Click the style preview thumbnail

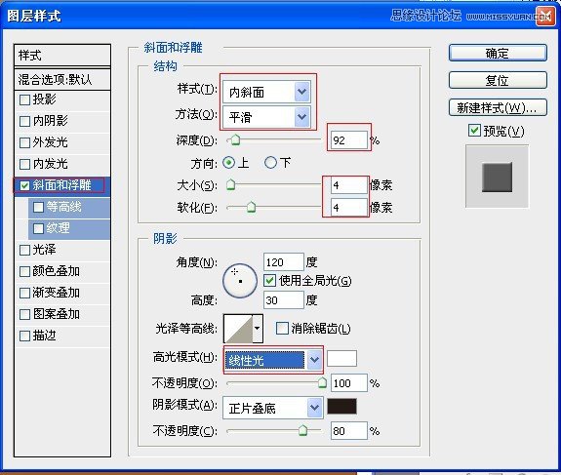[497, 177]
